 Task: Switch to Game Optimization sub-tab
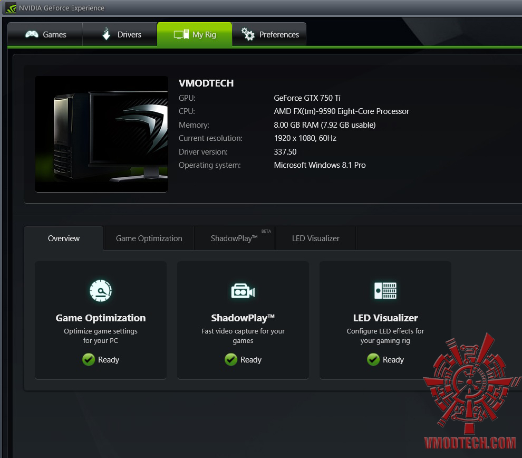149,238
